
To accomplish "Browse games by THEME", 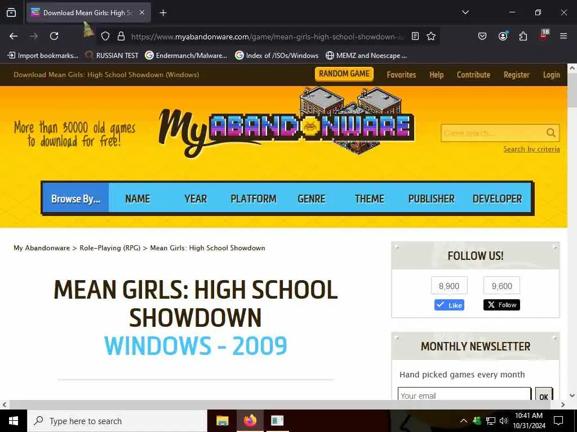I will pyautogui.click(x=369, y=199).
